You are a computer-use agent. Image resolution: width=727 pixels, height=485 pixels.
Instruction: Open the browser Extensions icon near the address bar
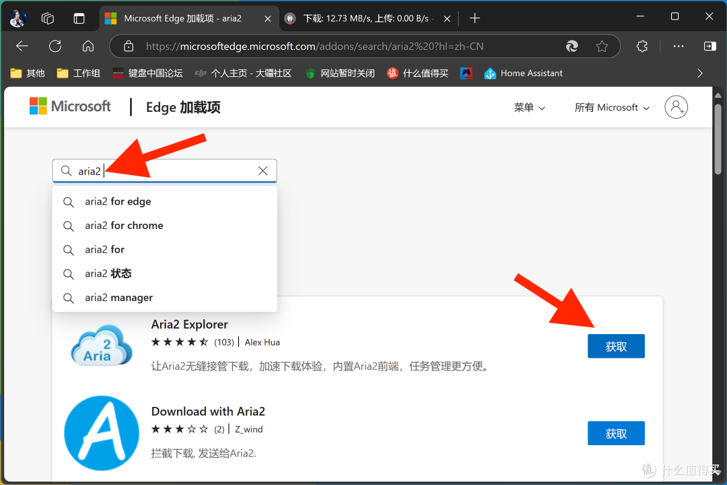tap(642, 46)
